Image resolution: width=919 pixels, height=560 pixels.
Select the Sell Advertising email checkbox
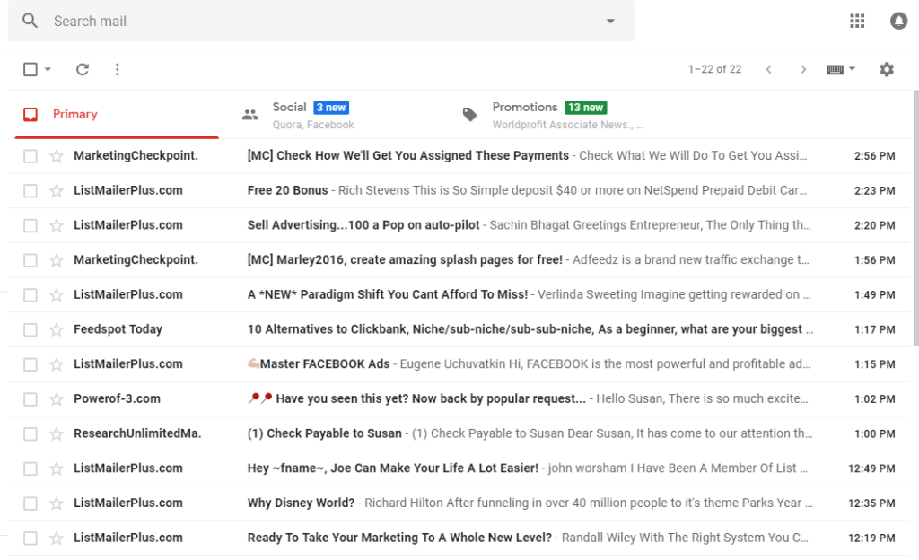tap(31, 225)
